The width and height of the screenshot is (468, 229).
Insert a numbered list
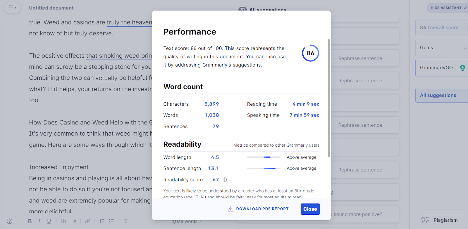point(102,221)
